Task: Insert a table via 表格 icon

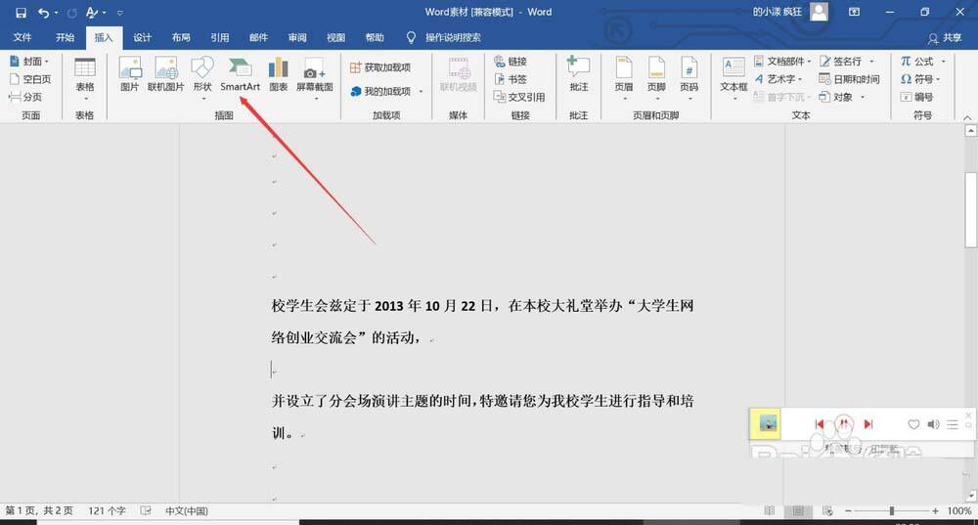Action: [85, 78]
